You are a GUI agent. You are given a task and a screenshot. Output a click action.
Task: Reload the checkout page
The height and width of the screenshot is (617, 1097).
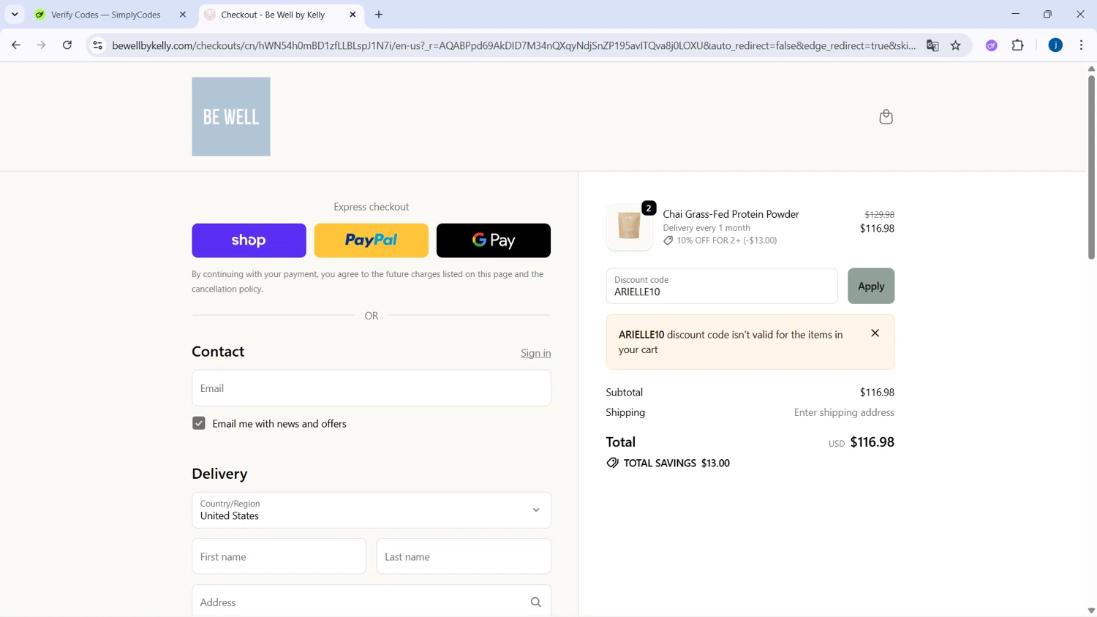click(x=67, y=45)
